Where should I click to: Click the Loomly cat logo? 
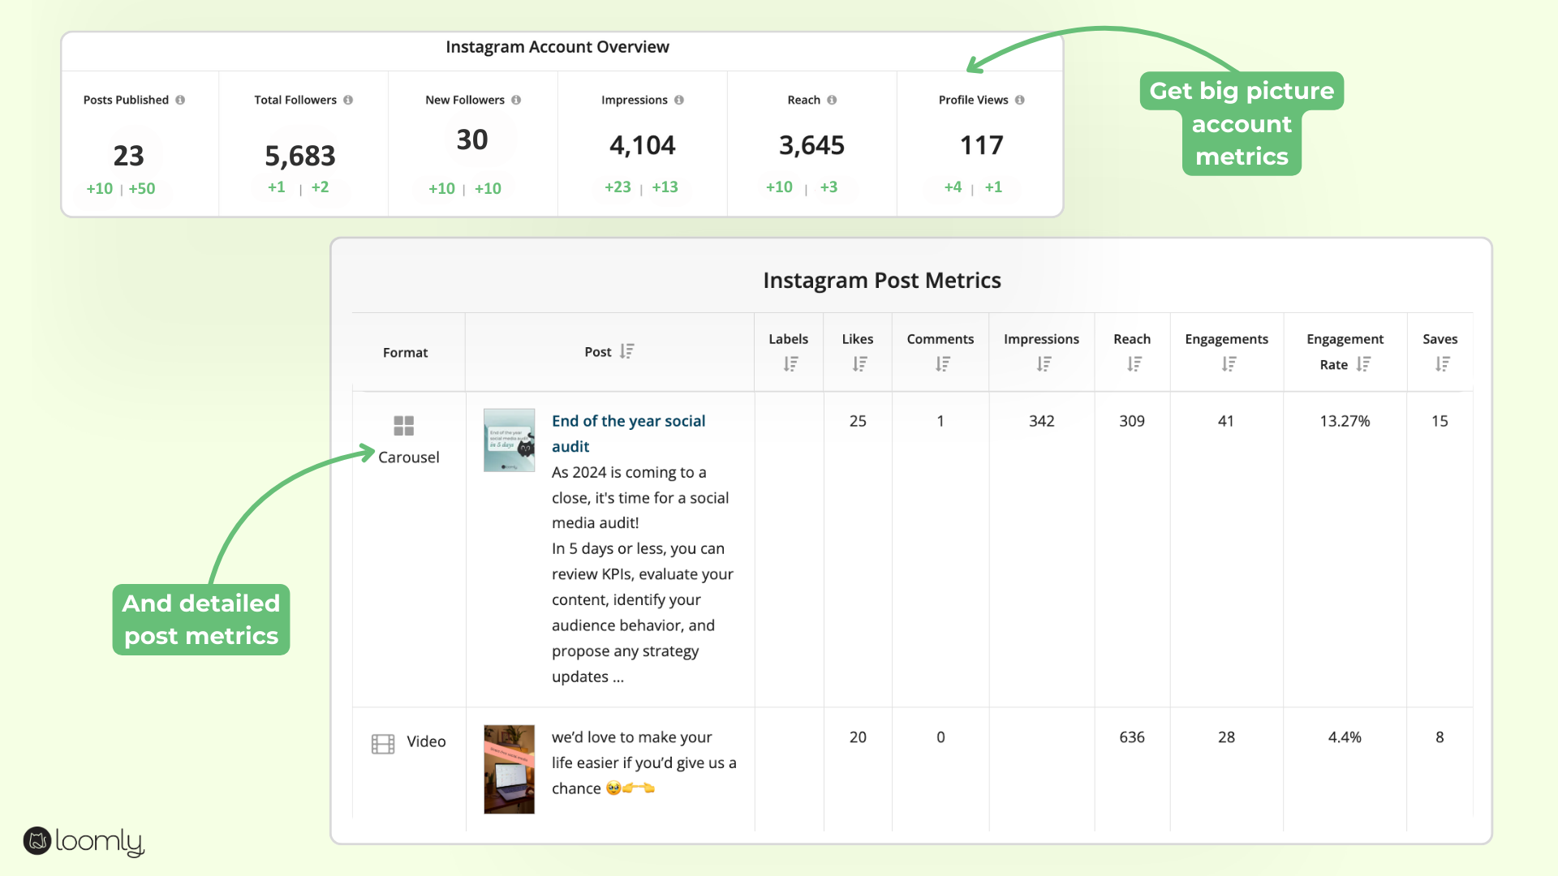click(36, 842)
